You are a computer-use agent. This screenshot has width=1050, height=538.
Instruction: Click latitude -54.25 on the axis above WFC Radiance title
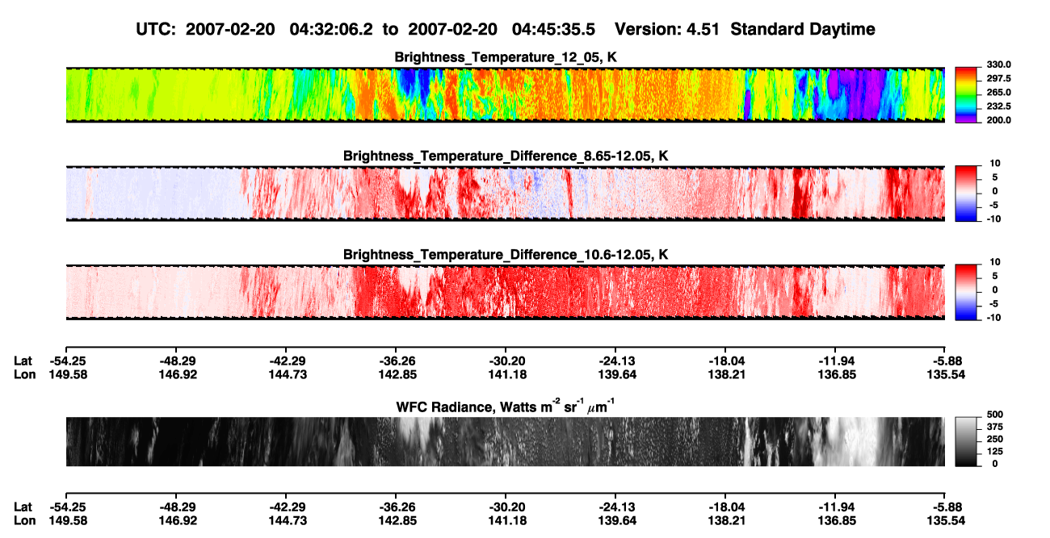[67, 361]
